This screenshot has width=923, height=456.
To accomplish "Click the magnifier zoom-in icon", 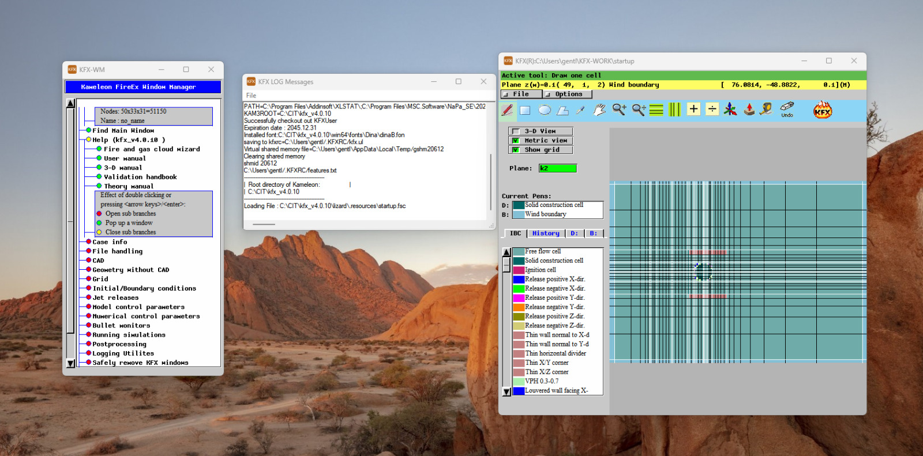I will pos(619,110).
